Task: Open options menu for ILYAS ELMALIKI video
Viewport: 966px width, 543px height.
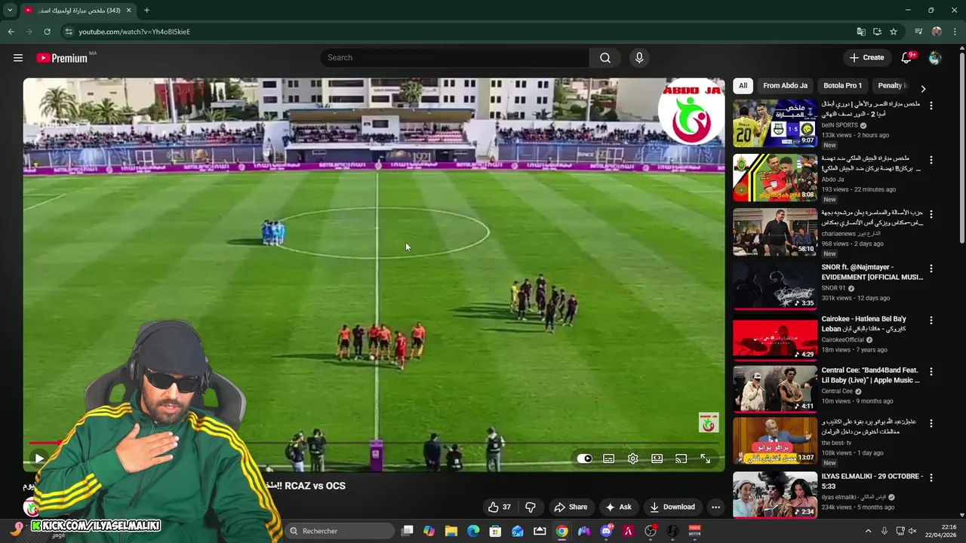Action: coord(931,478)
